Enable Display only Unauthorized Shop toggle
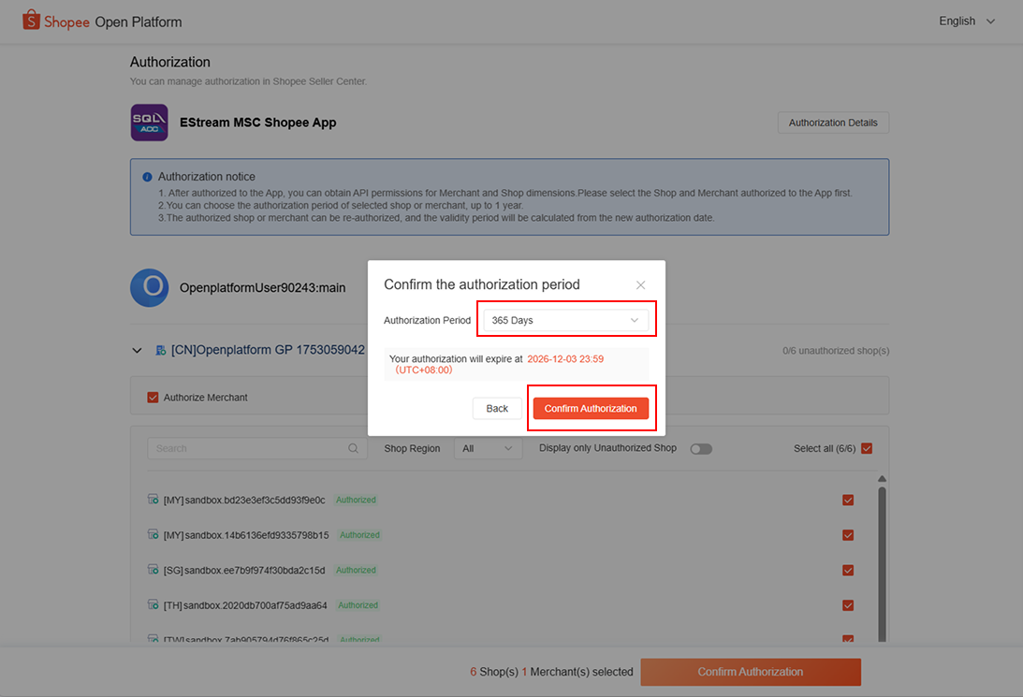Screen dimensions: 1023x697 [701, 448]
